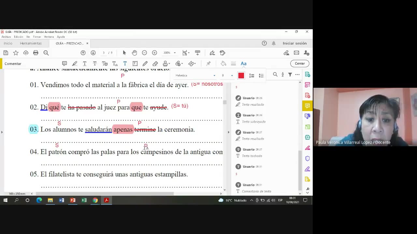Open the attach file dropdown

coord(179,63)
